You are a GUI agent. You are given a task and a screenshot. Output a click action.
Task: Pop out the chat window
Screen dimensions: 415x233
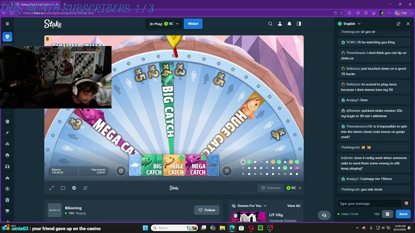tap(398, 24)
